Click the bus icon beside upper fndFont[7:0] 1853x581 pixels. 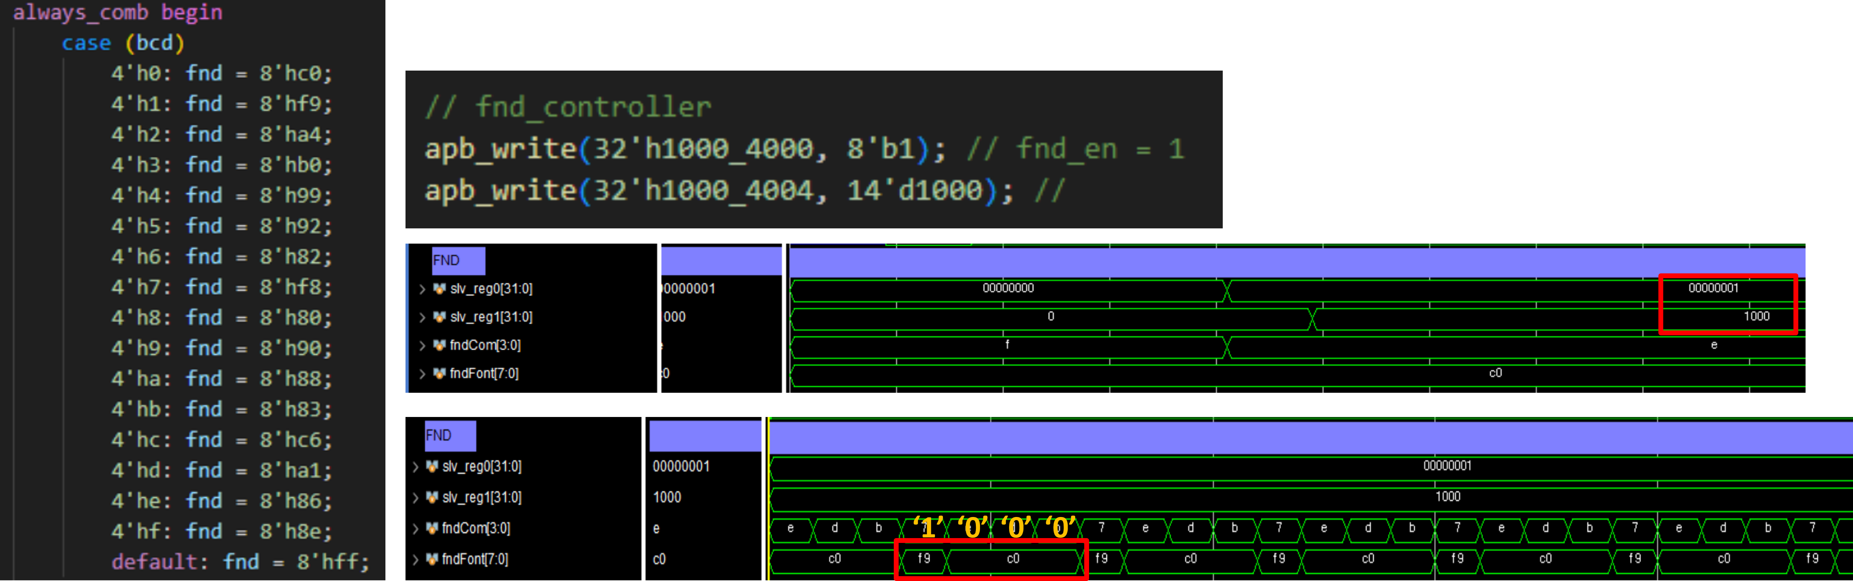click(439, 373)
